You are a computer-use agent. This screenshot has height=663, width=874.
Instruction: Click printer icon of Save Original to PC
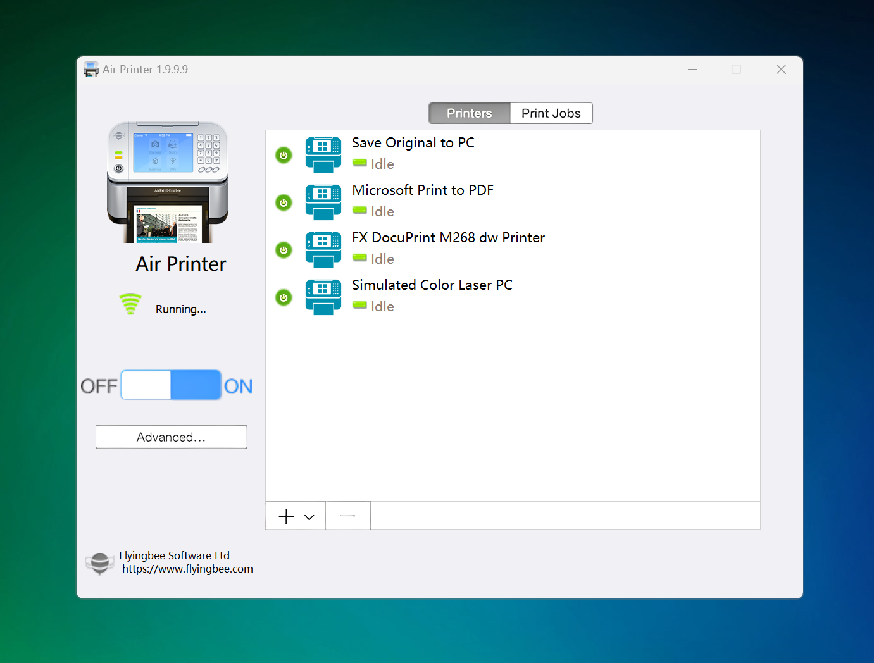[323, 155]
